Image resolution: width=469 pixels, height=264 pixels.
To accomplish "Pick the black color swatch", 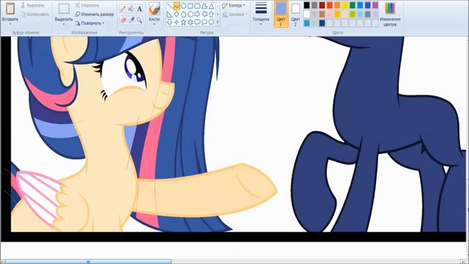I will (306, 5).
